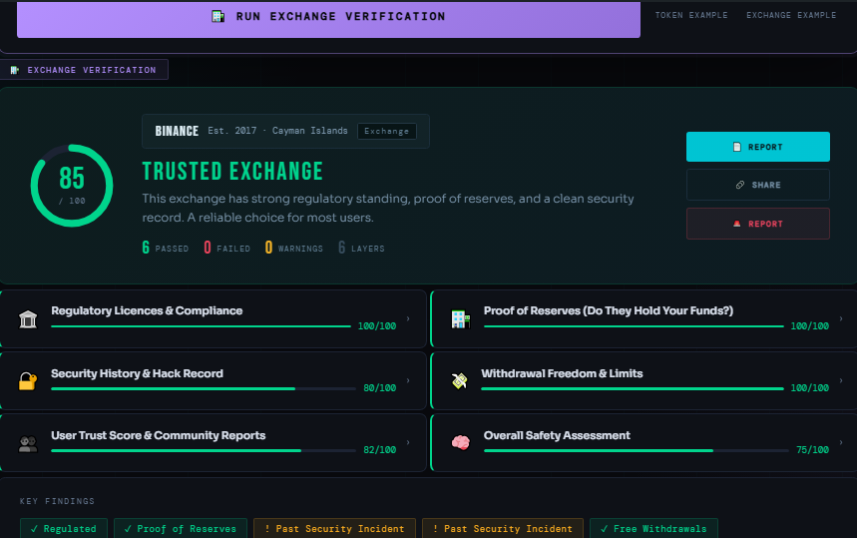Select the Exchange Verification tab label
857x544 pixels.
point(92,70)
